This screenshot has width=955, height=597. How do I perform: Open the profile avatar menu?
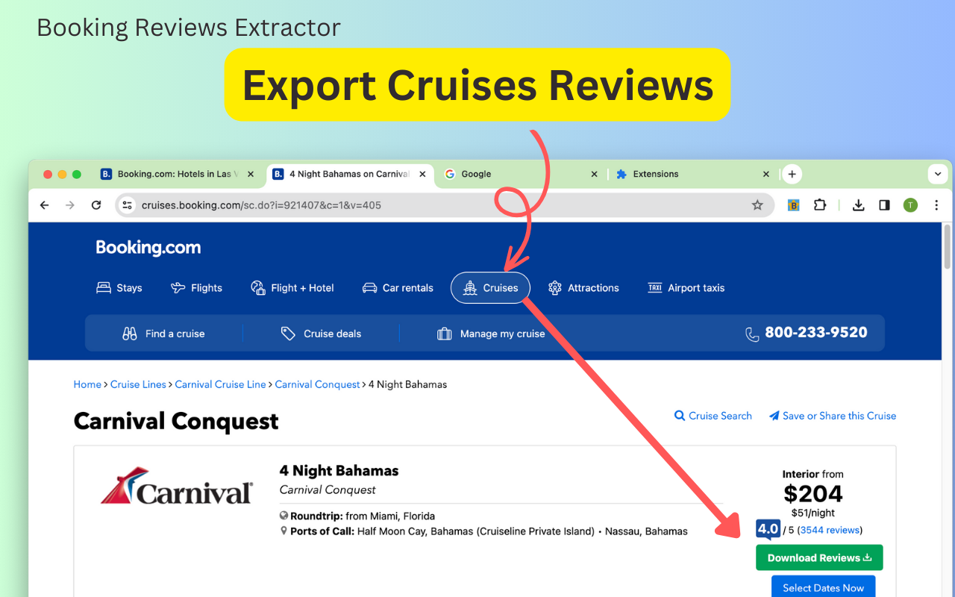tap(910, 205)
